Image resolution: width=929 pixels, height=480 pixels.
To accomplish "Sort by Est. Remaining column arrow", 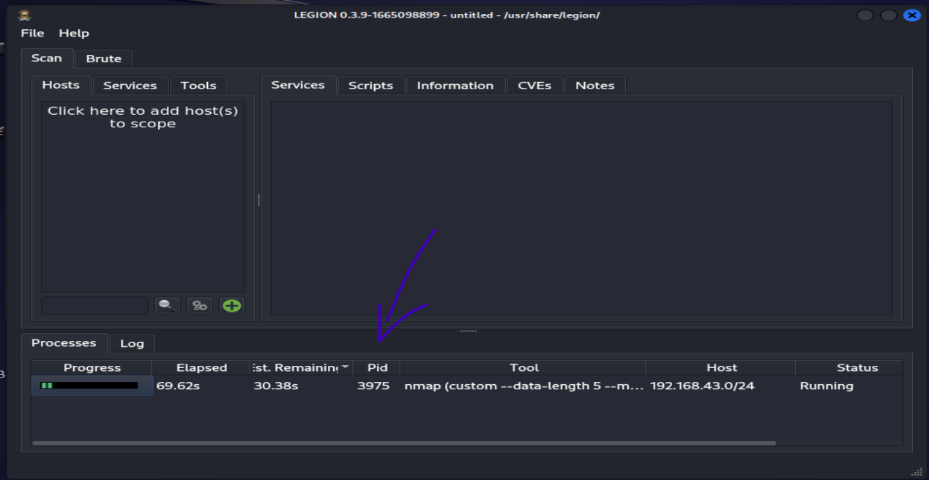I will click(345, 367).
